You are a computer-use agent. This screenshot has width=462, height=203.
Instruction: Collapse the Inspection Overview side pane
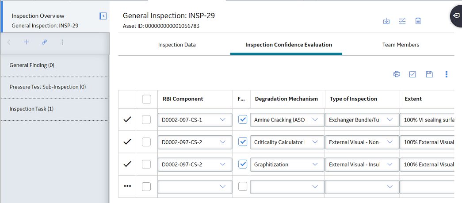pyautogui.click(x=103, y=16)
